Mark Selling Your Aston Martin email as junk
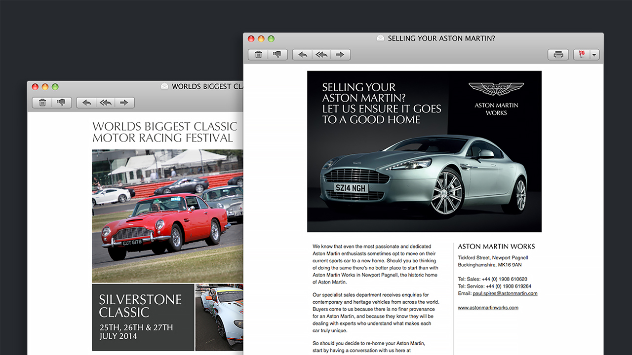 point(277,55)
